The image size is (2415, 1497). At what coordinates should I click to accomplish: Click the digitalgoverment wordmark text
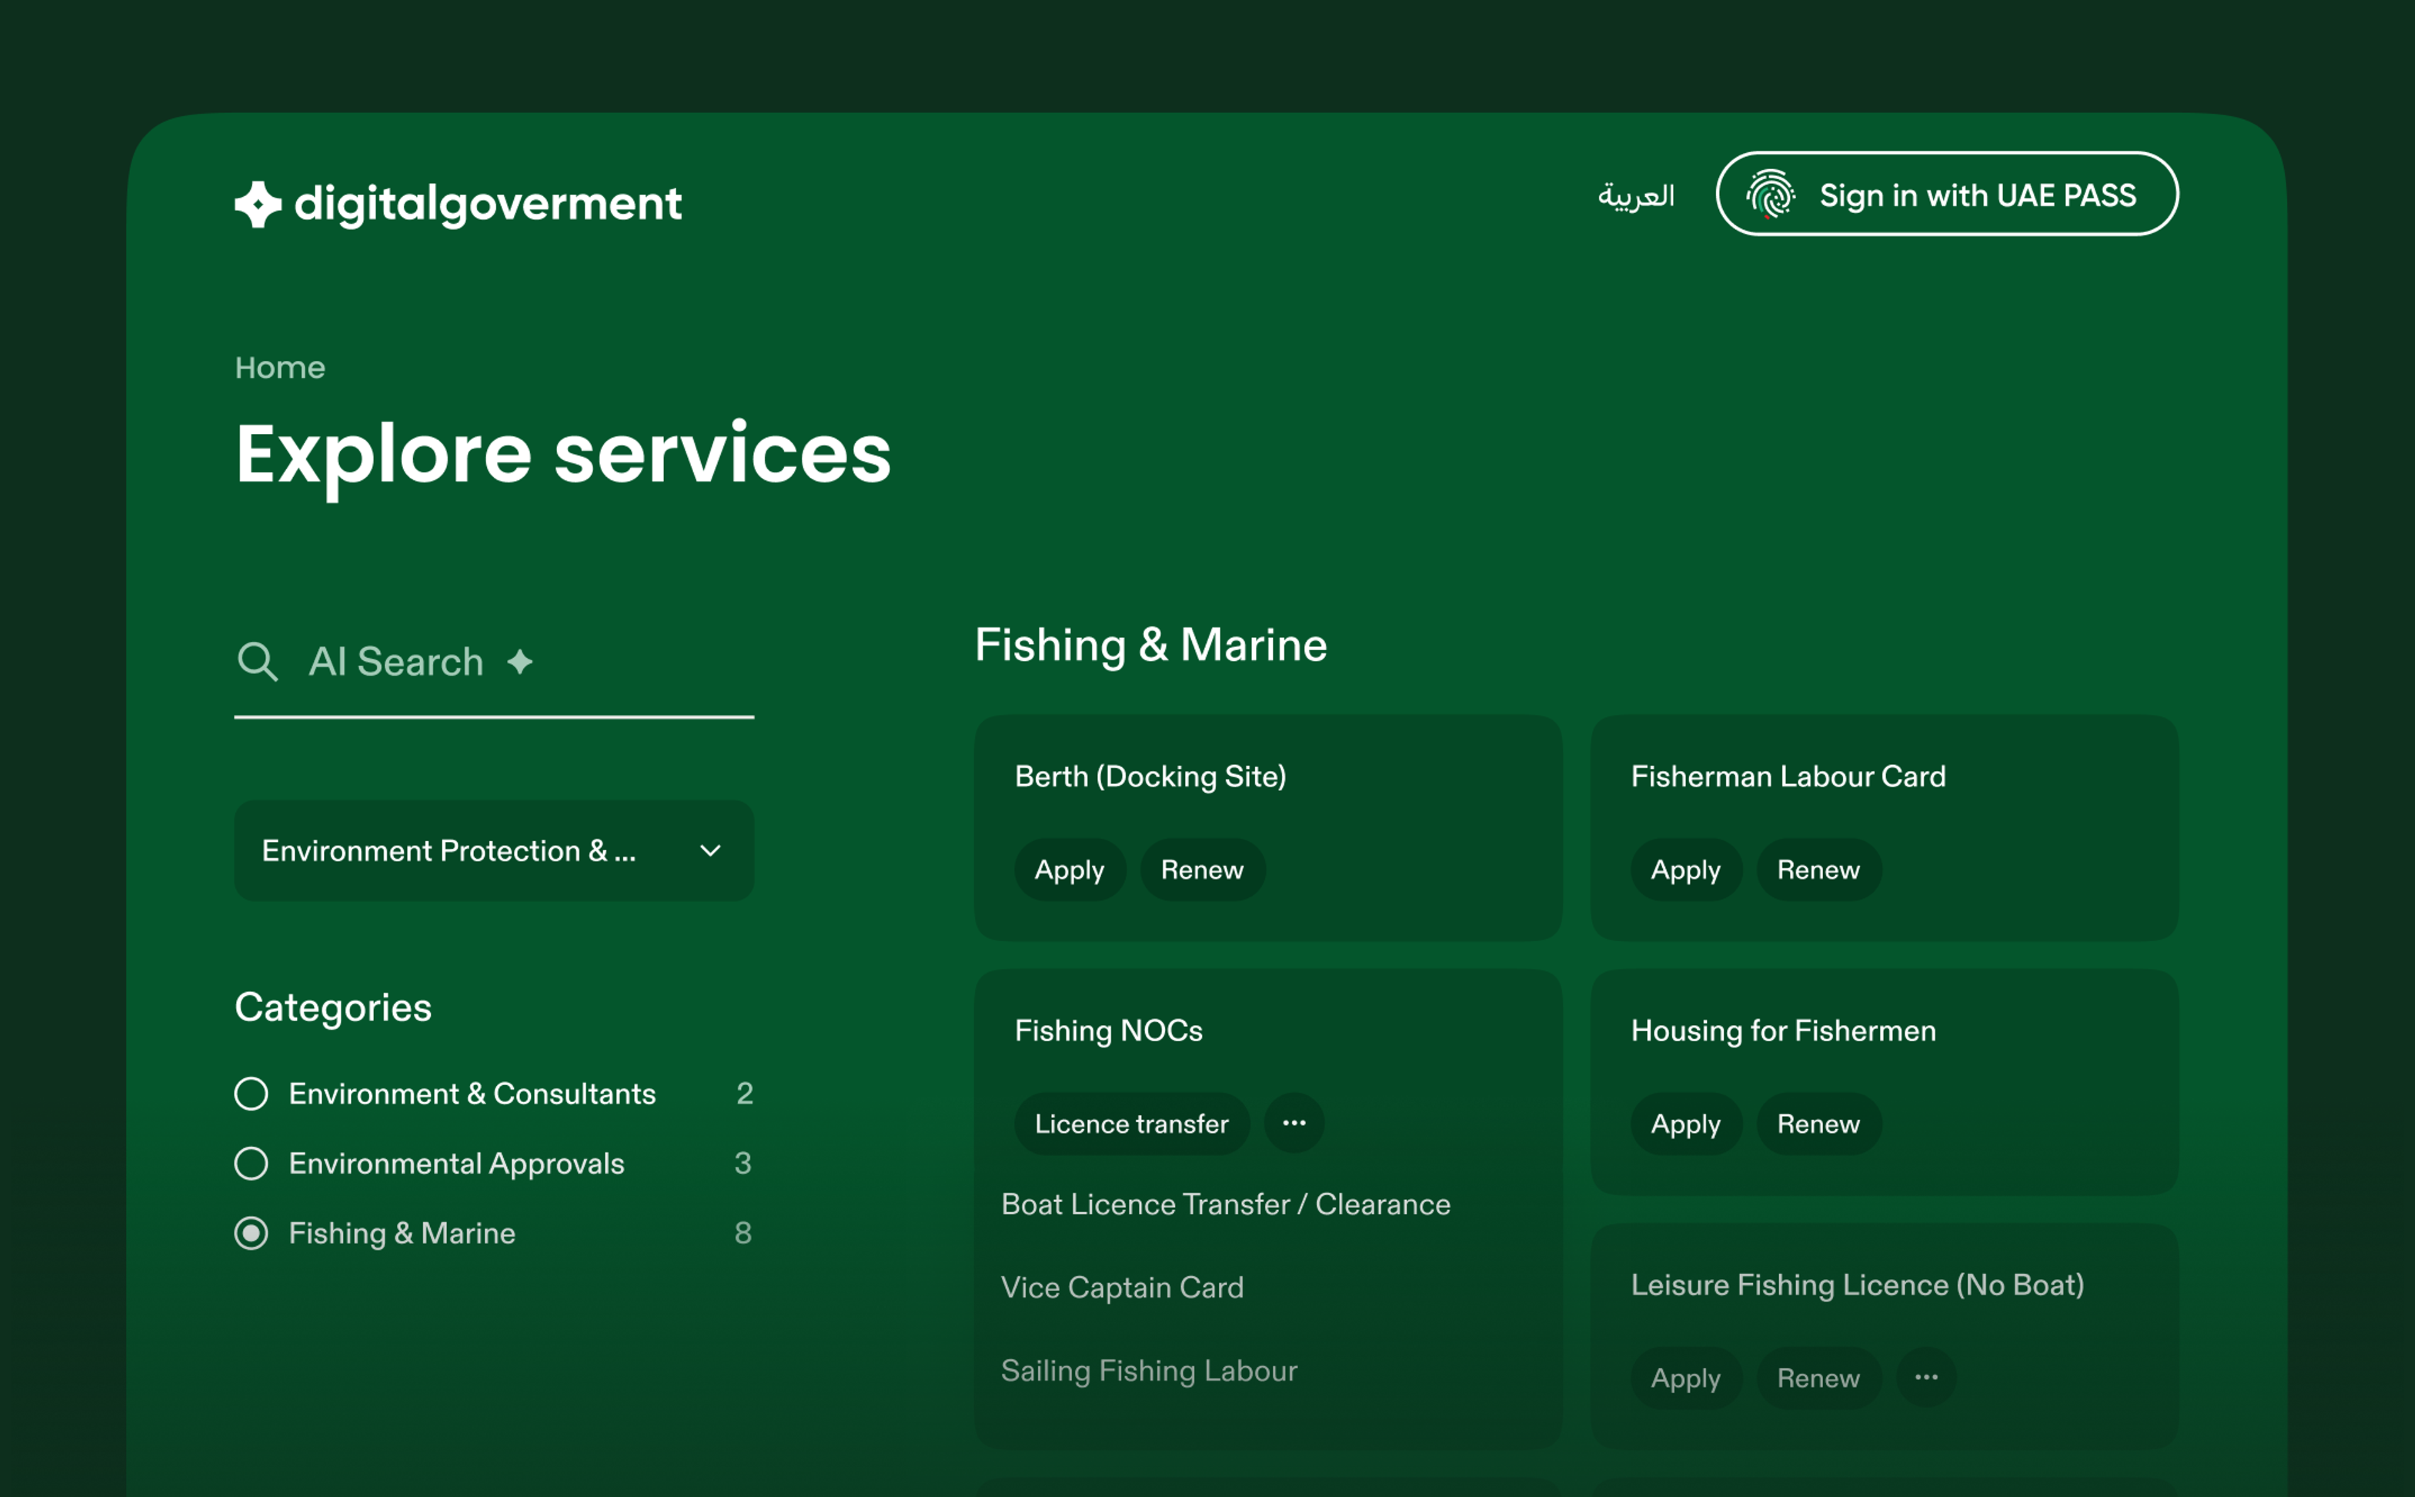(x=488, y=205)
